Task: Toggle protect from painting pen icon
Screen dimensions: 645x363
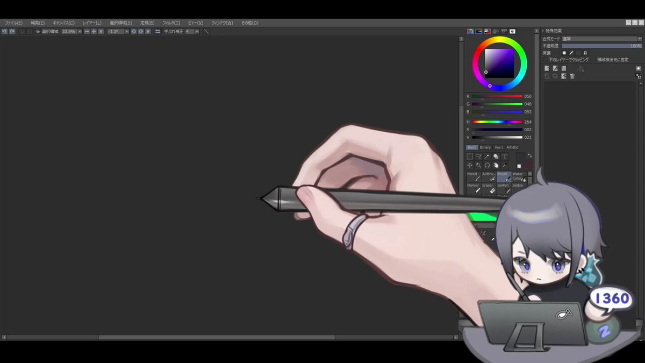Action: pyautogui.click(x=571, y=53)
